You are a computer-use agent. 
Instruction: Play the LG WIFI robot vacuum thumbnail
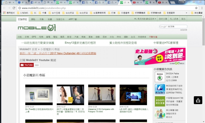click(133, 95)
